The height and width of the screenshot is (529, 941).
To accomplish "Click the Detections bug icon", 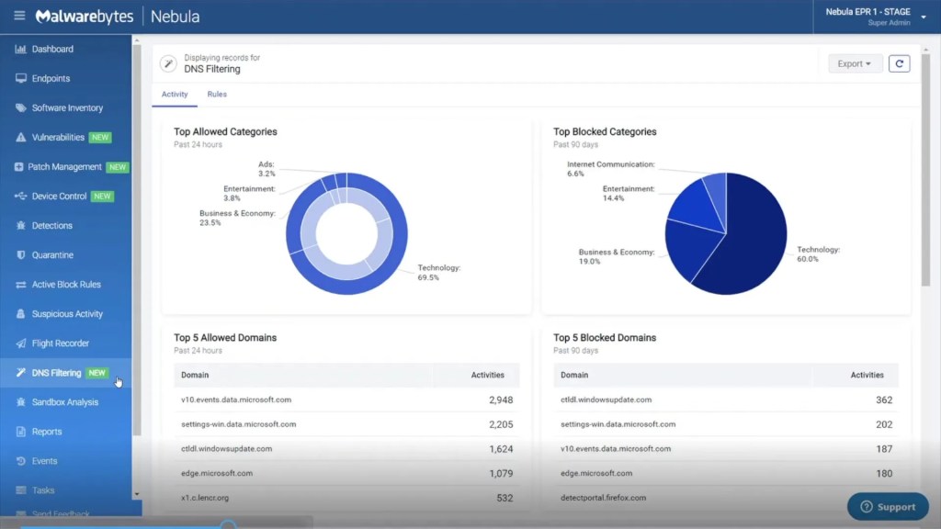I will (20, 226).
